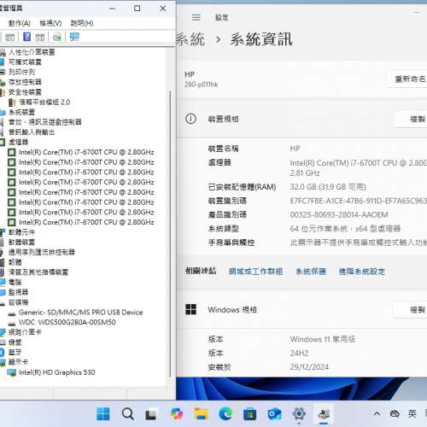Click the scan for hardware changes monitor icon
The width and height of the screenshot is (427, 427).
[x=74, y=37]
